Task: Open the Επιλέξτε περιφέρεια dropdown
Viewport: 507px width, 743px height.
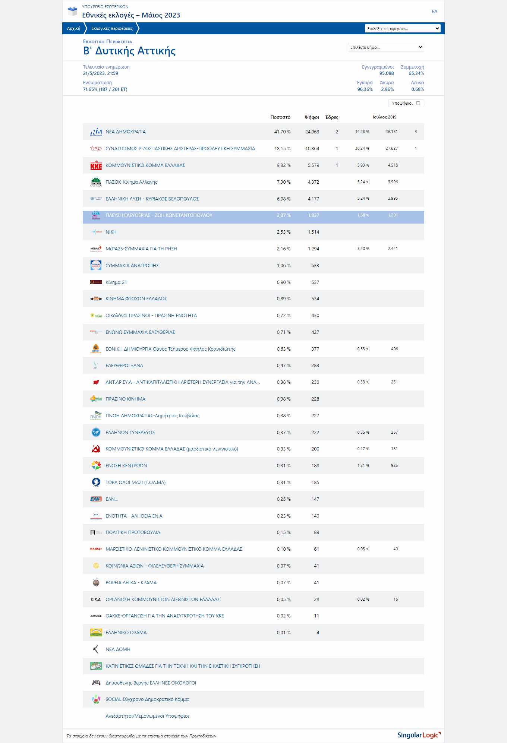Action: 403,29
